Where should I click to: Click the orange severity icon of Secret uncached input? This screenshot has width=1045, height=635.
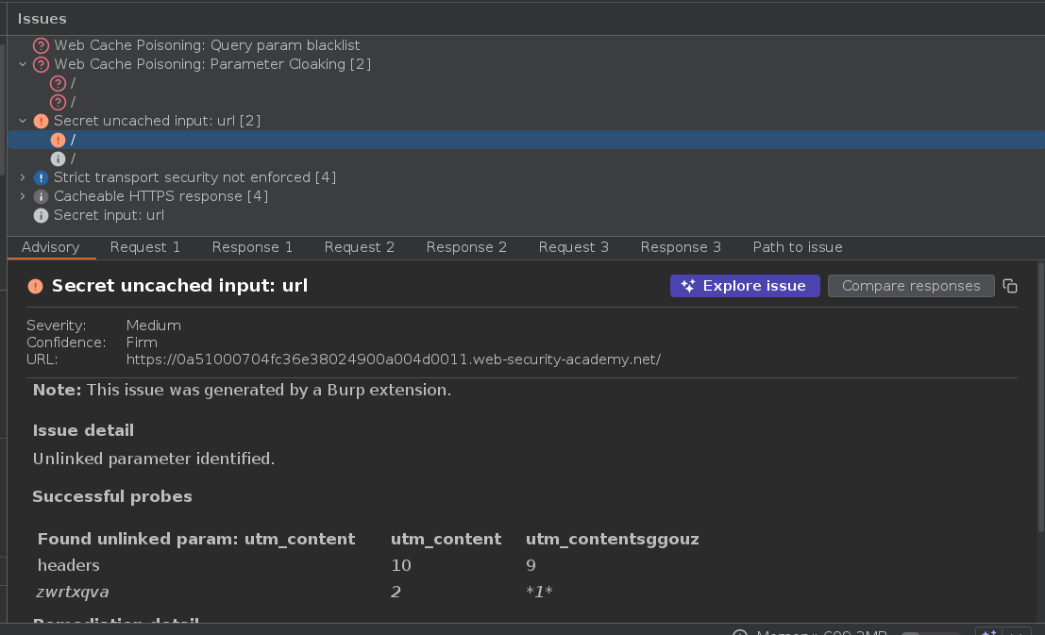41,121
